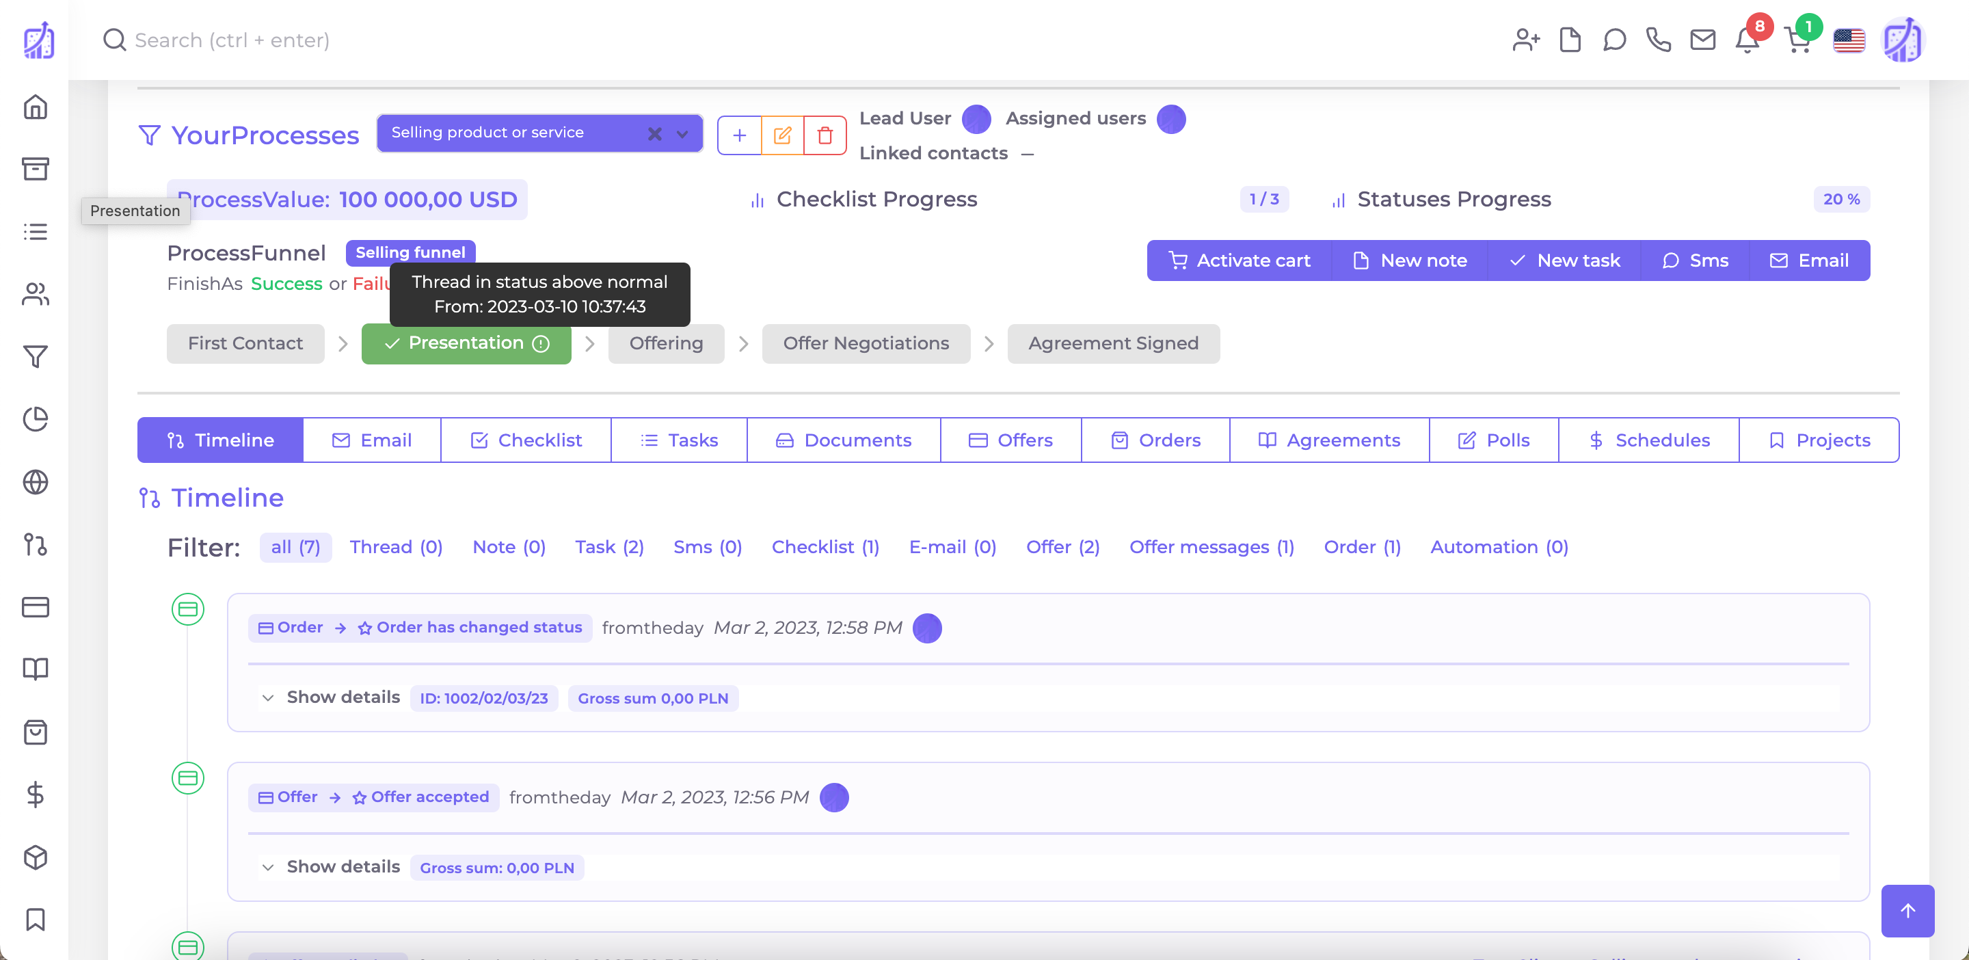Switch to the Orders tab
This screenshot has height=960, width=1969.
pos(1155,440)
